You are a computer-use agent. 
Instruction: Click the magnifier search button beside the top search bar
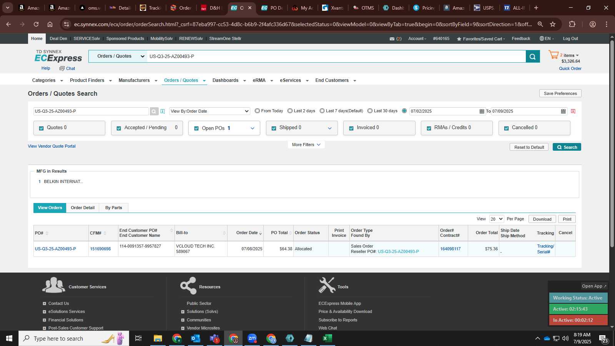point(532,57)
